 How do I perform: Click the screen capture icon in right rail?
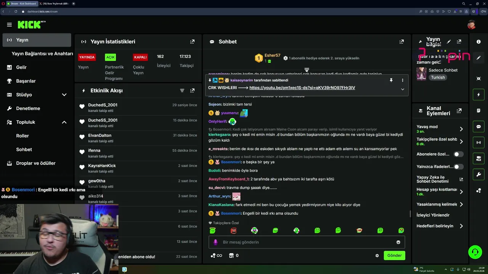coord(478,78)
